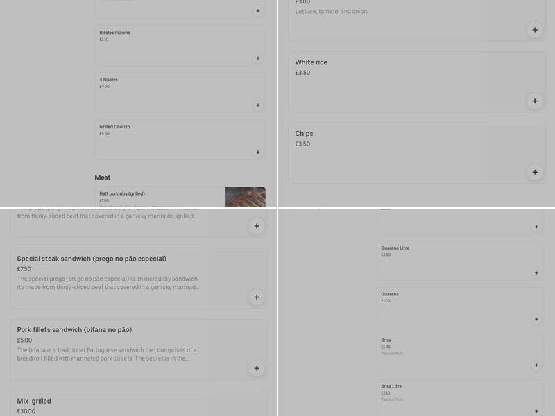Viewport: 555px width, 416px height.
Task: Open Pork fillets sandwich item details
Action: (x=139, y=349)
